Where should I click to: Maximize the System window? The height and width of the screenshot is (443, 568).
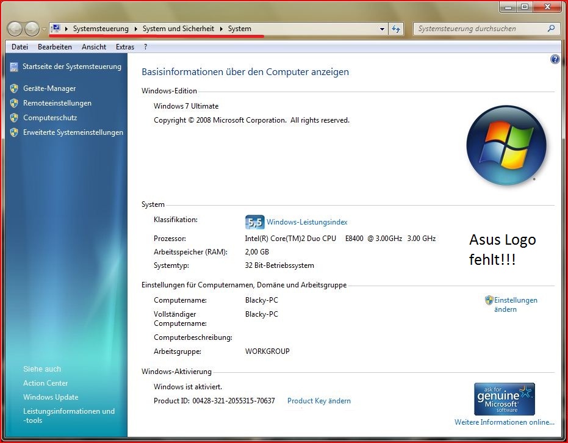tap(524, 7)
